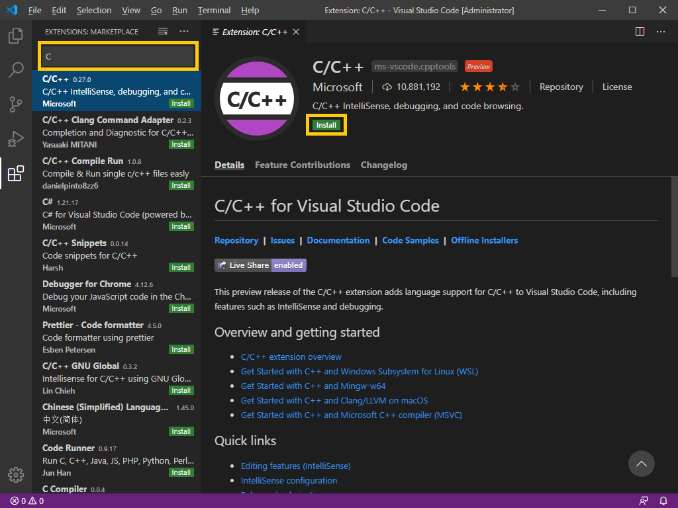The width and height of the screenshot is (678, 508).
Task: Click the star rating of C/C++ extension
Action: (x=489, y=87)
